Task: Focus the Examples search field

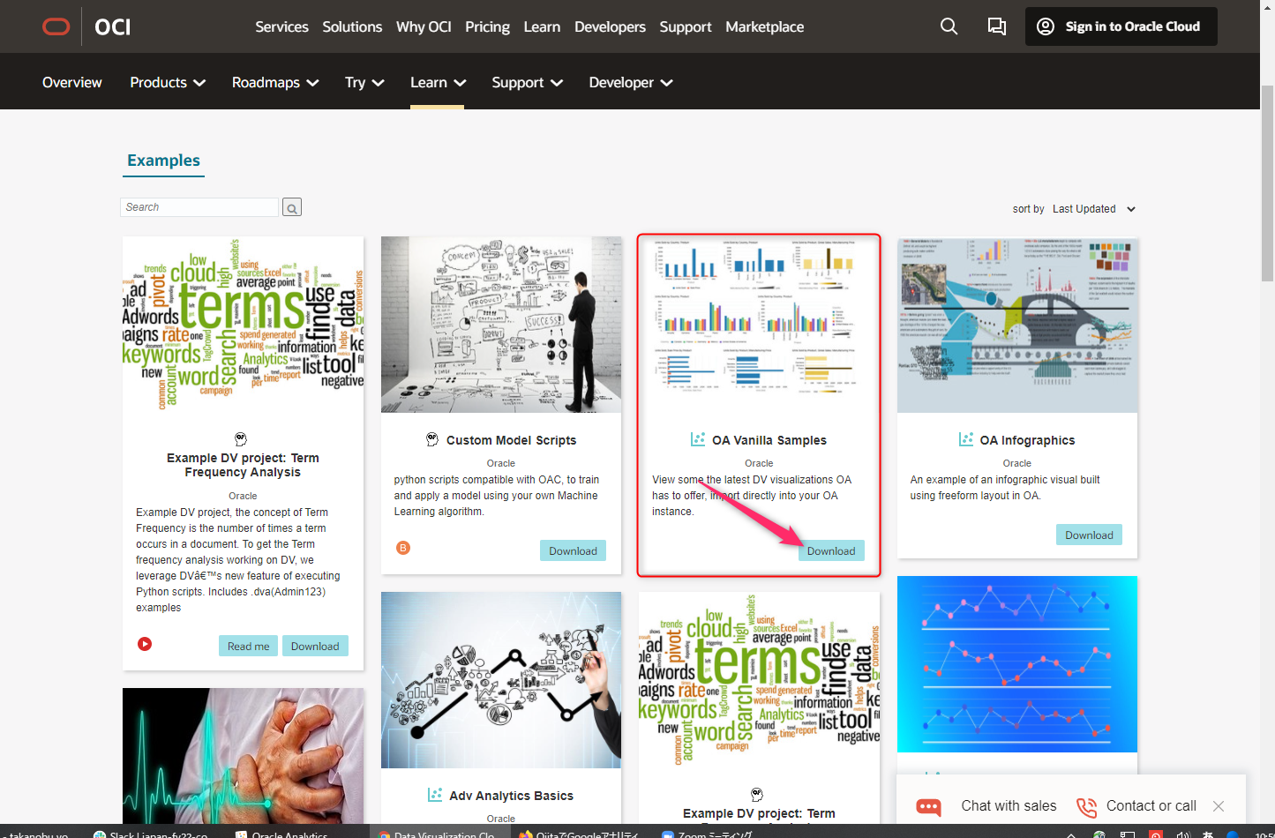Action: 199,207
